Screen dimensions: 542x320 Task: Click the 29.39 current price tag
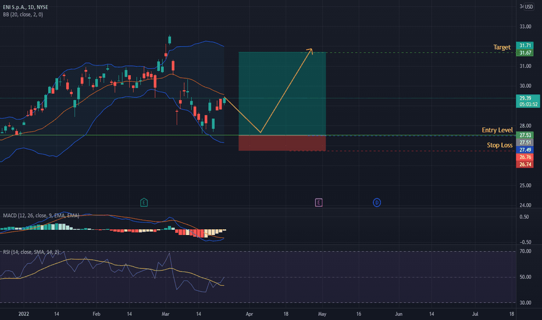(x=528, y=101)
